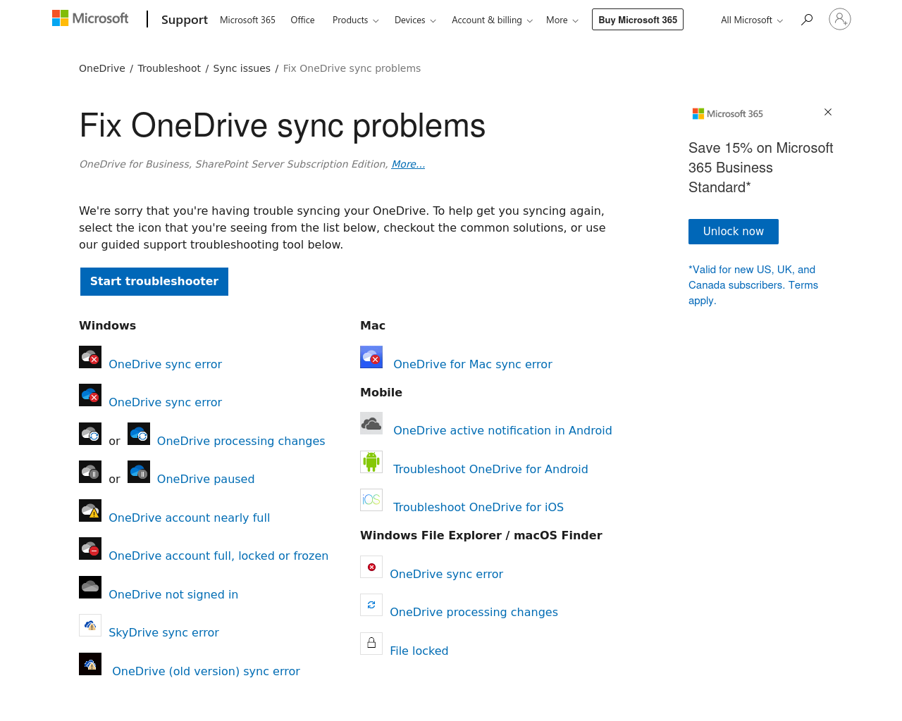Open Microsoft 365 nav item
Viewport: 902px width, 721px height.
(x=247, y=20)
